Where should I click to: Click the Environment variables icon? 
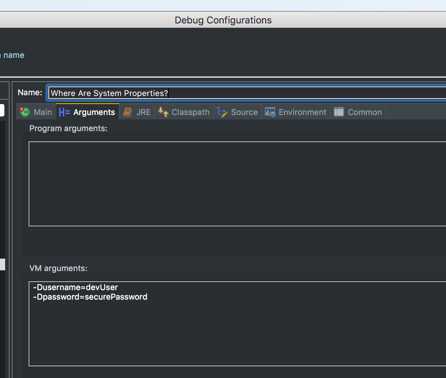click(270, 112)
